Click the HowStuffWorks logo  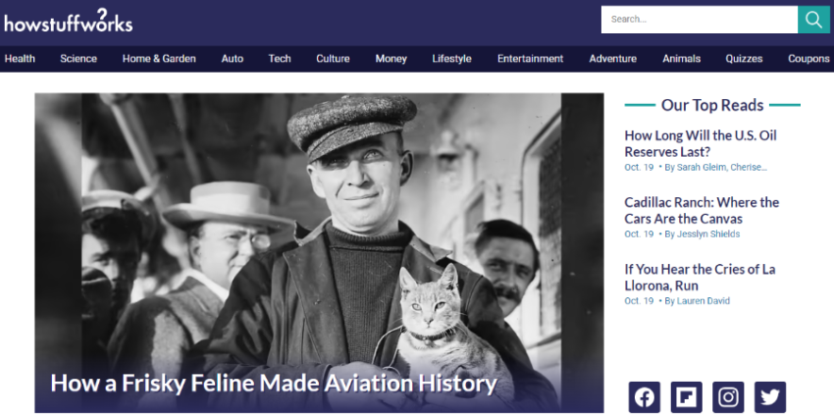68,21
